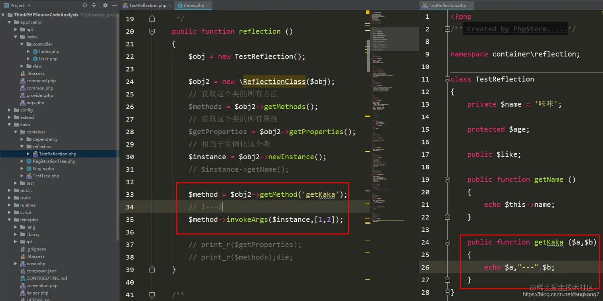Collapse the application folder
Image resolution: width=603 pixels, height=301 pixels.
tap(10, 22)
